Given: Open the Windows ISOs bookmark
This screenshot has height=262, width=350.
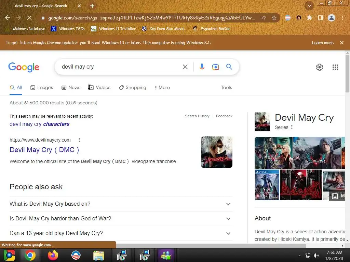Looking at the screenshot, I should 68,29.
